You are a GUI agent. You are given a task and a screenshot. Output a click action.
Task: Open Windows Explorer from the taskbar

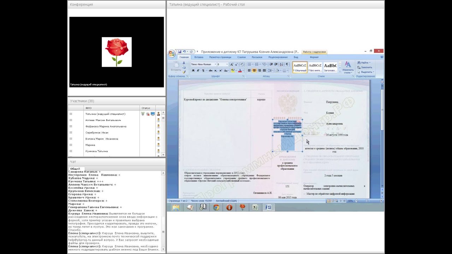point(176,207)
